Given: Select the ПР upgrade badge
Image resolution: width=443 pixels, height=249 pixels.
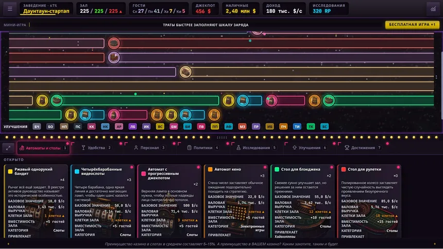Looking at the screenshot, I should click(256, 127).
